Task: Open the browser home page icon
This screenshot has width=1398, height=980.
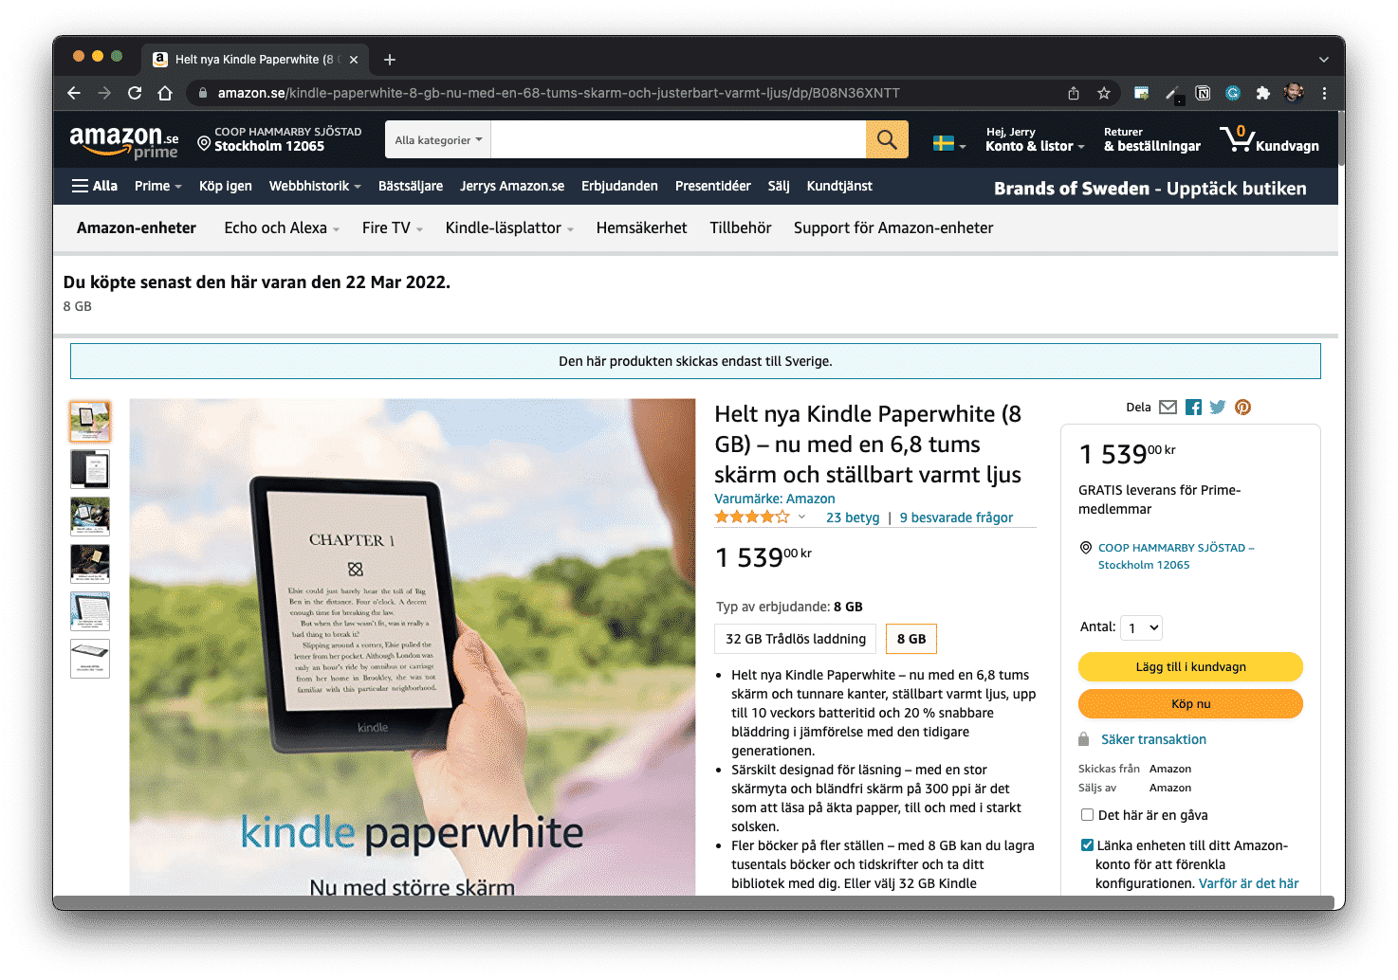Action: [x=165, y=93]
